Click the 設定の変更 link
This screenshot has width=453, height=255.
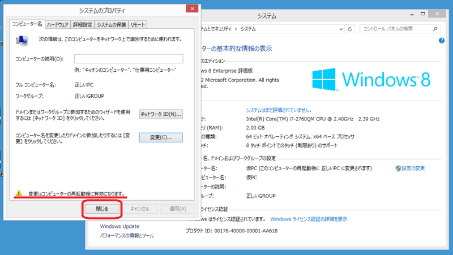(x=413, y=168)
